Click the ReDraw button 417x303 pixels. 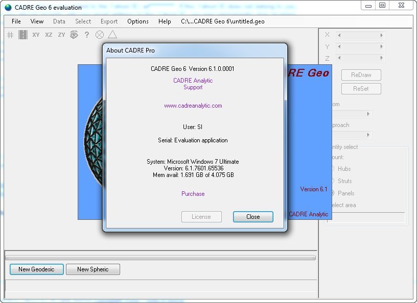pyautogui.click(x=360, y=74)
